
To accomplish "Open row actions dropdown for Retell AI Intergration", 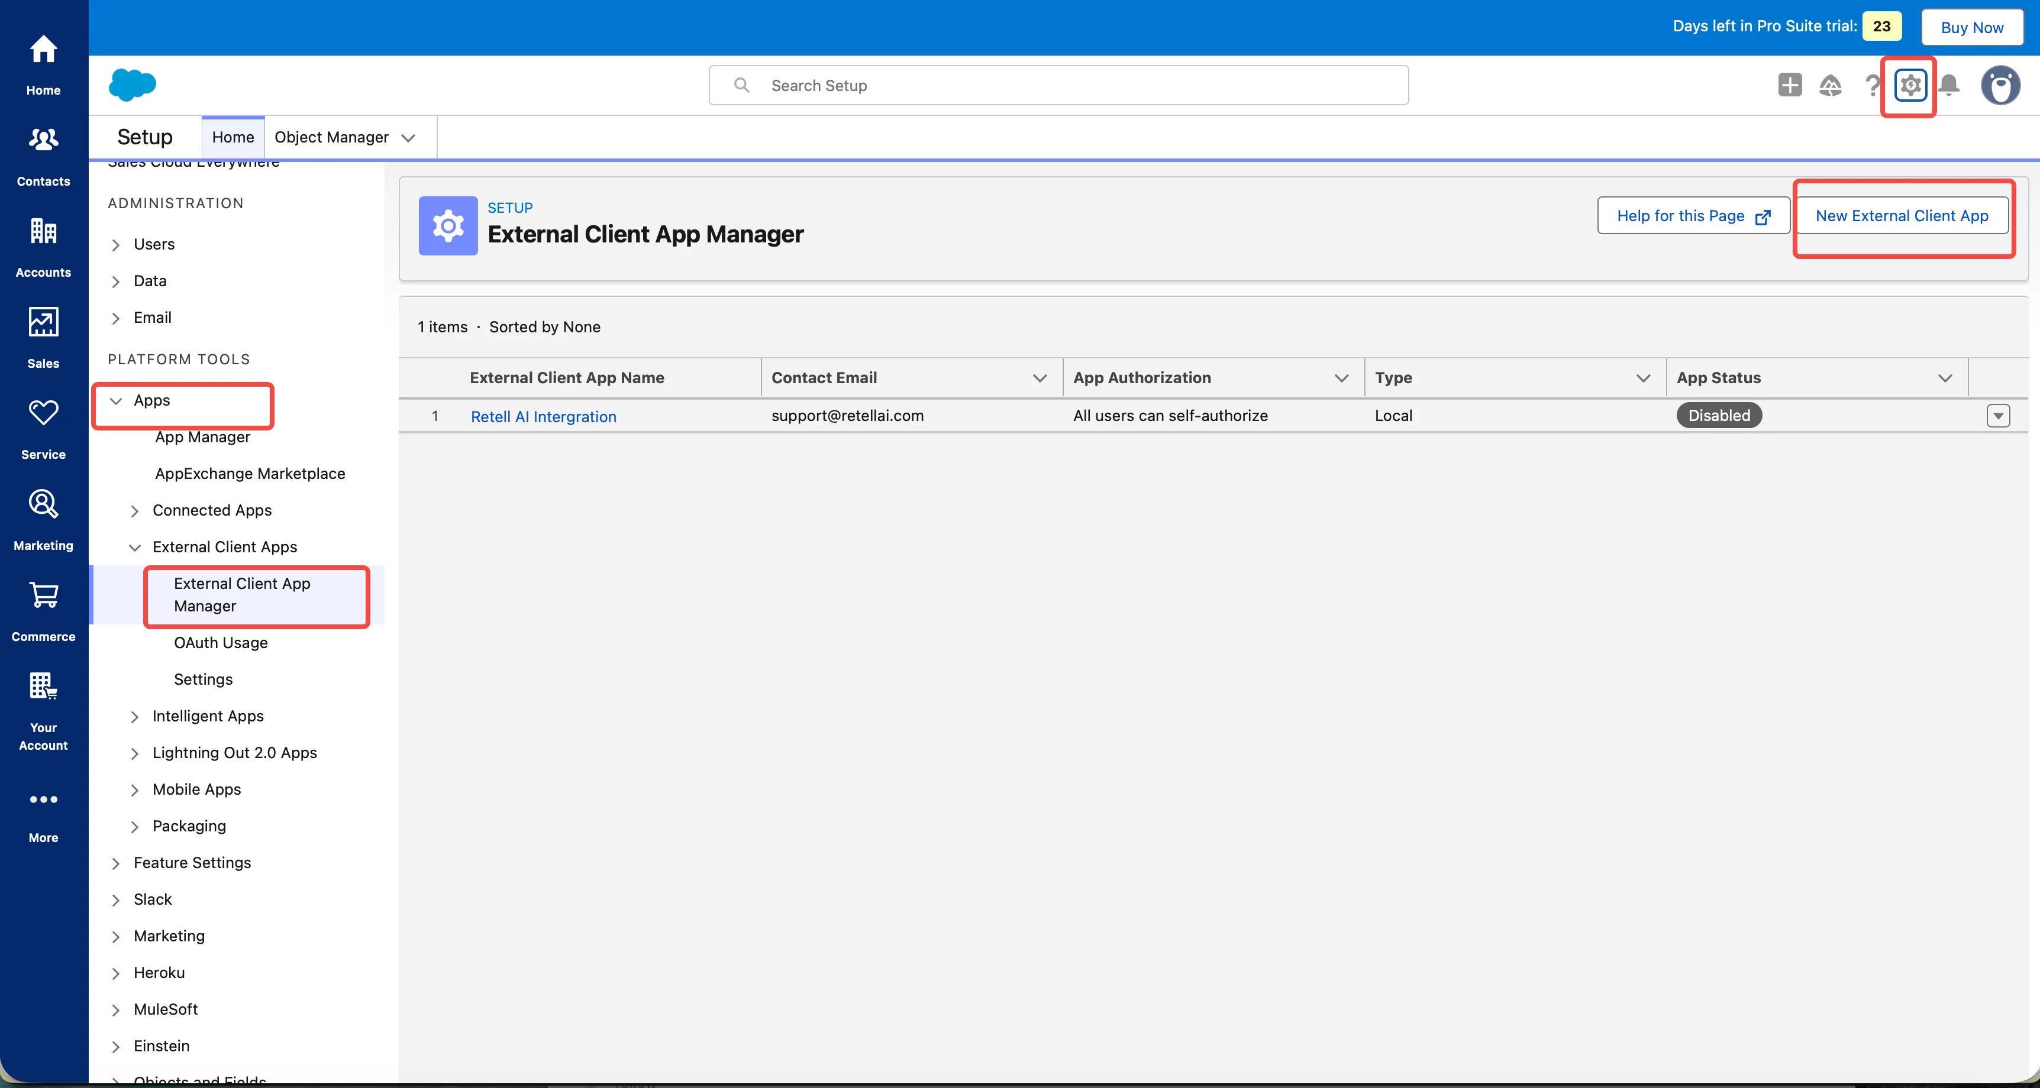I will [1998, 416].
